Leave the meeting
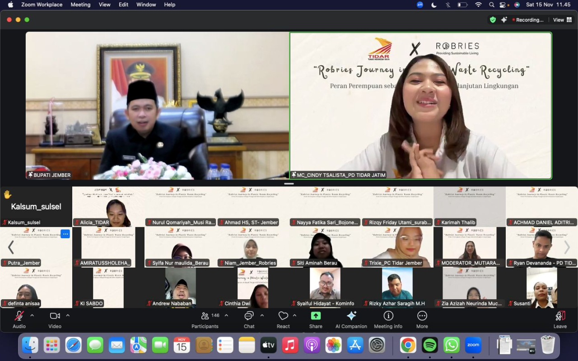Screen dimensions: 578x361 point(560,320)
